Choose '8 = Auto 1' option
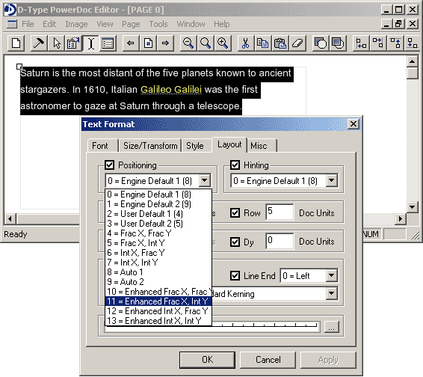 click(x=158, y=272)
